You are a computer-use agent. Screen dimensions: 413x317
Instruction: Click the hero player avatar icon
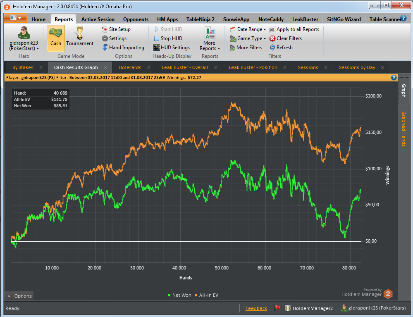[x=24, y=33]
